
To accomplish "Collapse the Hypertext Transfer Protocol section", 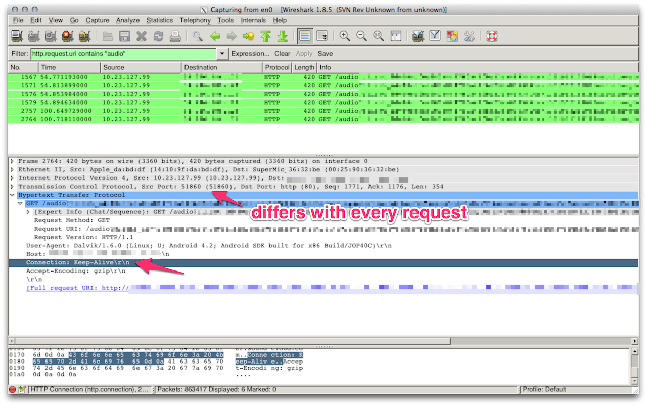I will tap(12, 195).
